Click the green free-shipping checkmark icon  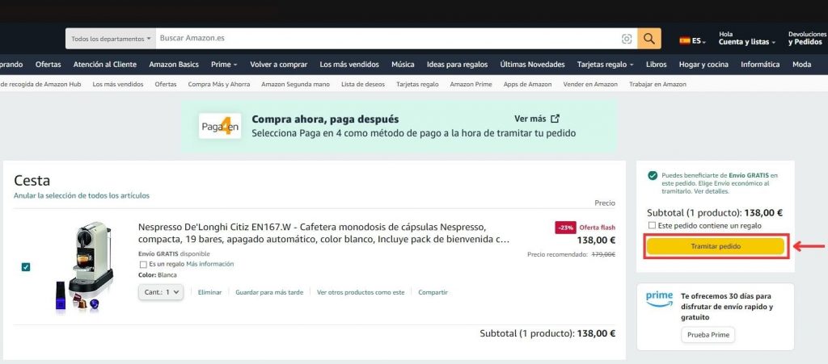coord(653,175)
